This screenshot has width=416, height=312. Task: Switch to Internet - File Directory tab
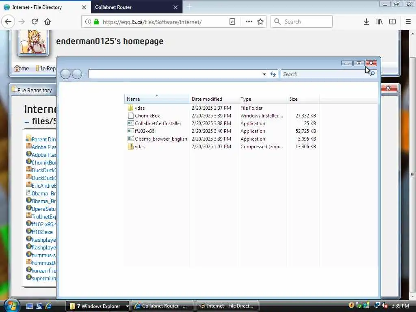(x=45, y=7)
